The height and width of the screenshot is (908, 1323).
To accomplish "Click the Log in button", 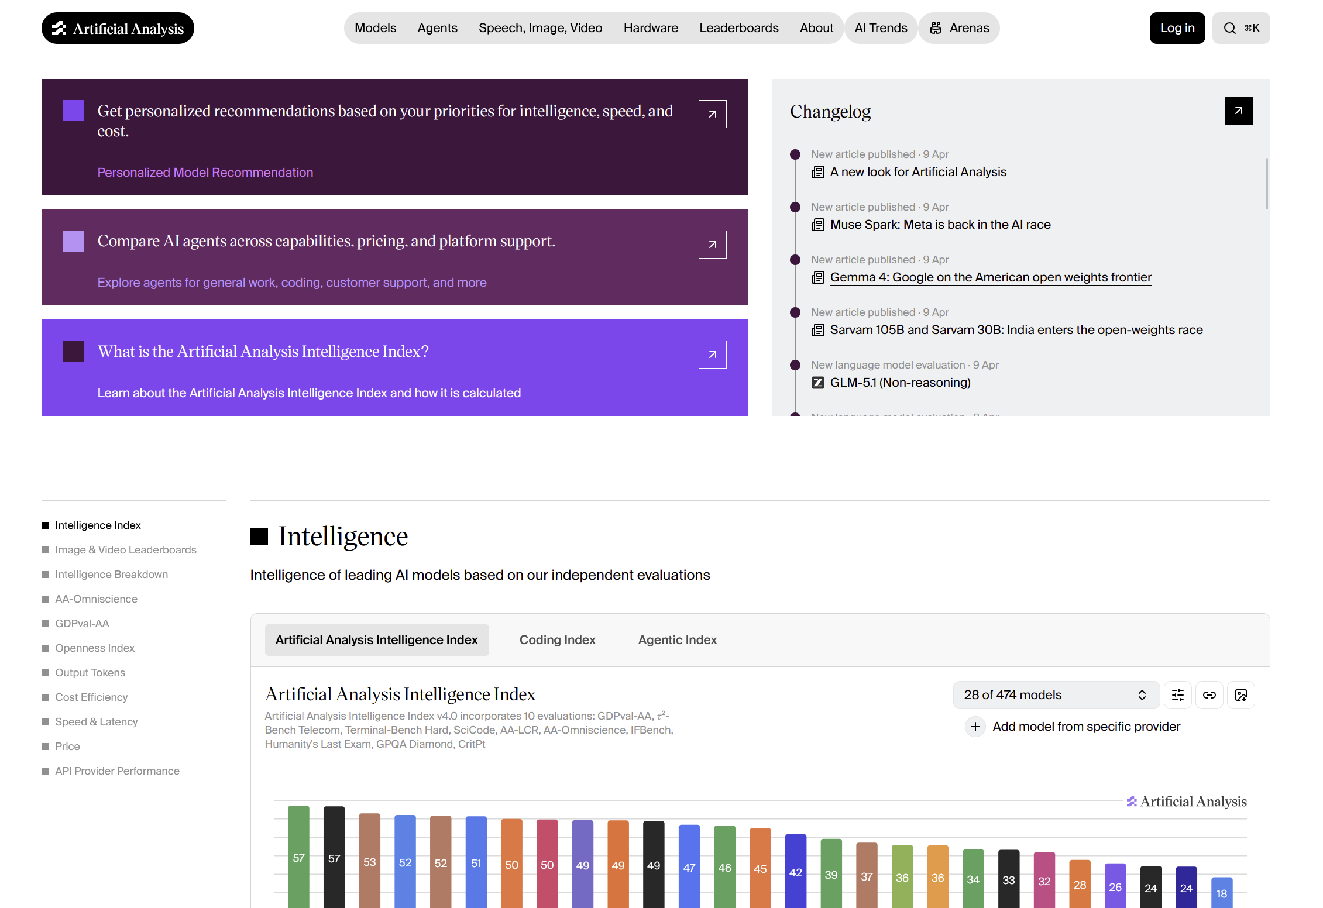I will pyautogui.click(x=1177, y=28).
